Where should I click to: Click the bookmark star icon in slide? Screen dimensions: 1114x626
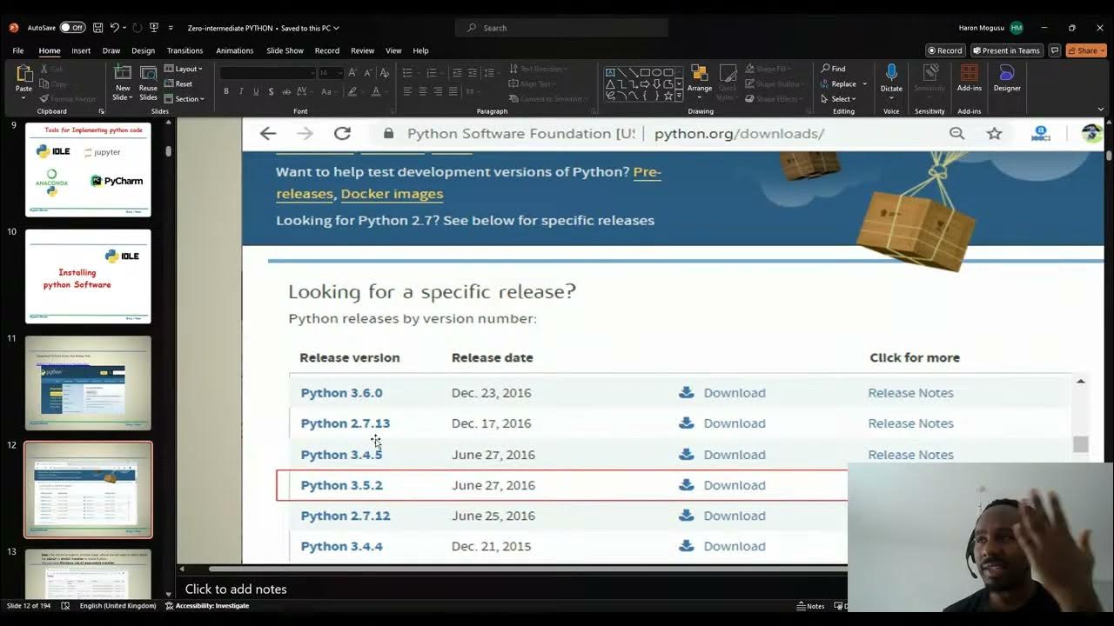[995, 133]
